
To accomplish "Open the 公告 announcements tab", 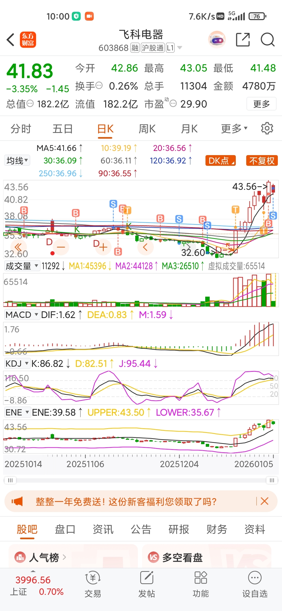I will 141,529.
